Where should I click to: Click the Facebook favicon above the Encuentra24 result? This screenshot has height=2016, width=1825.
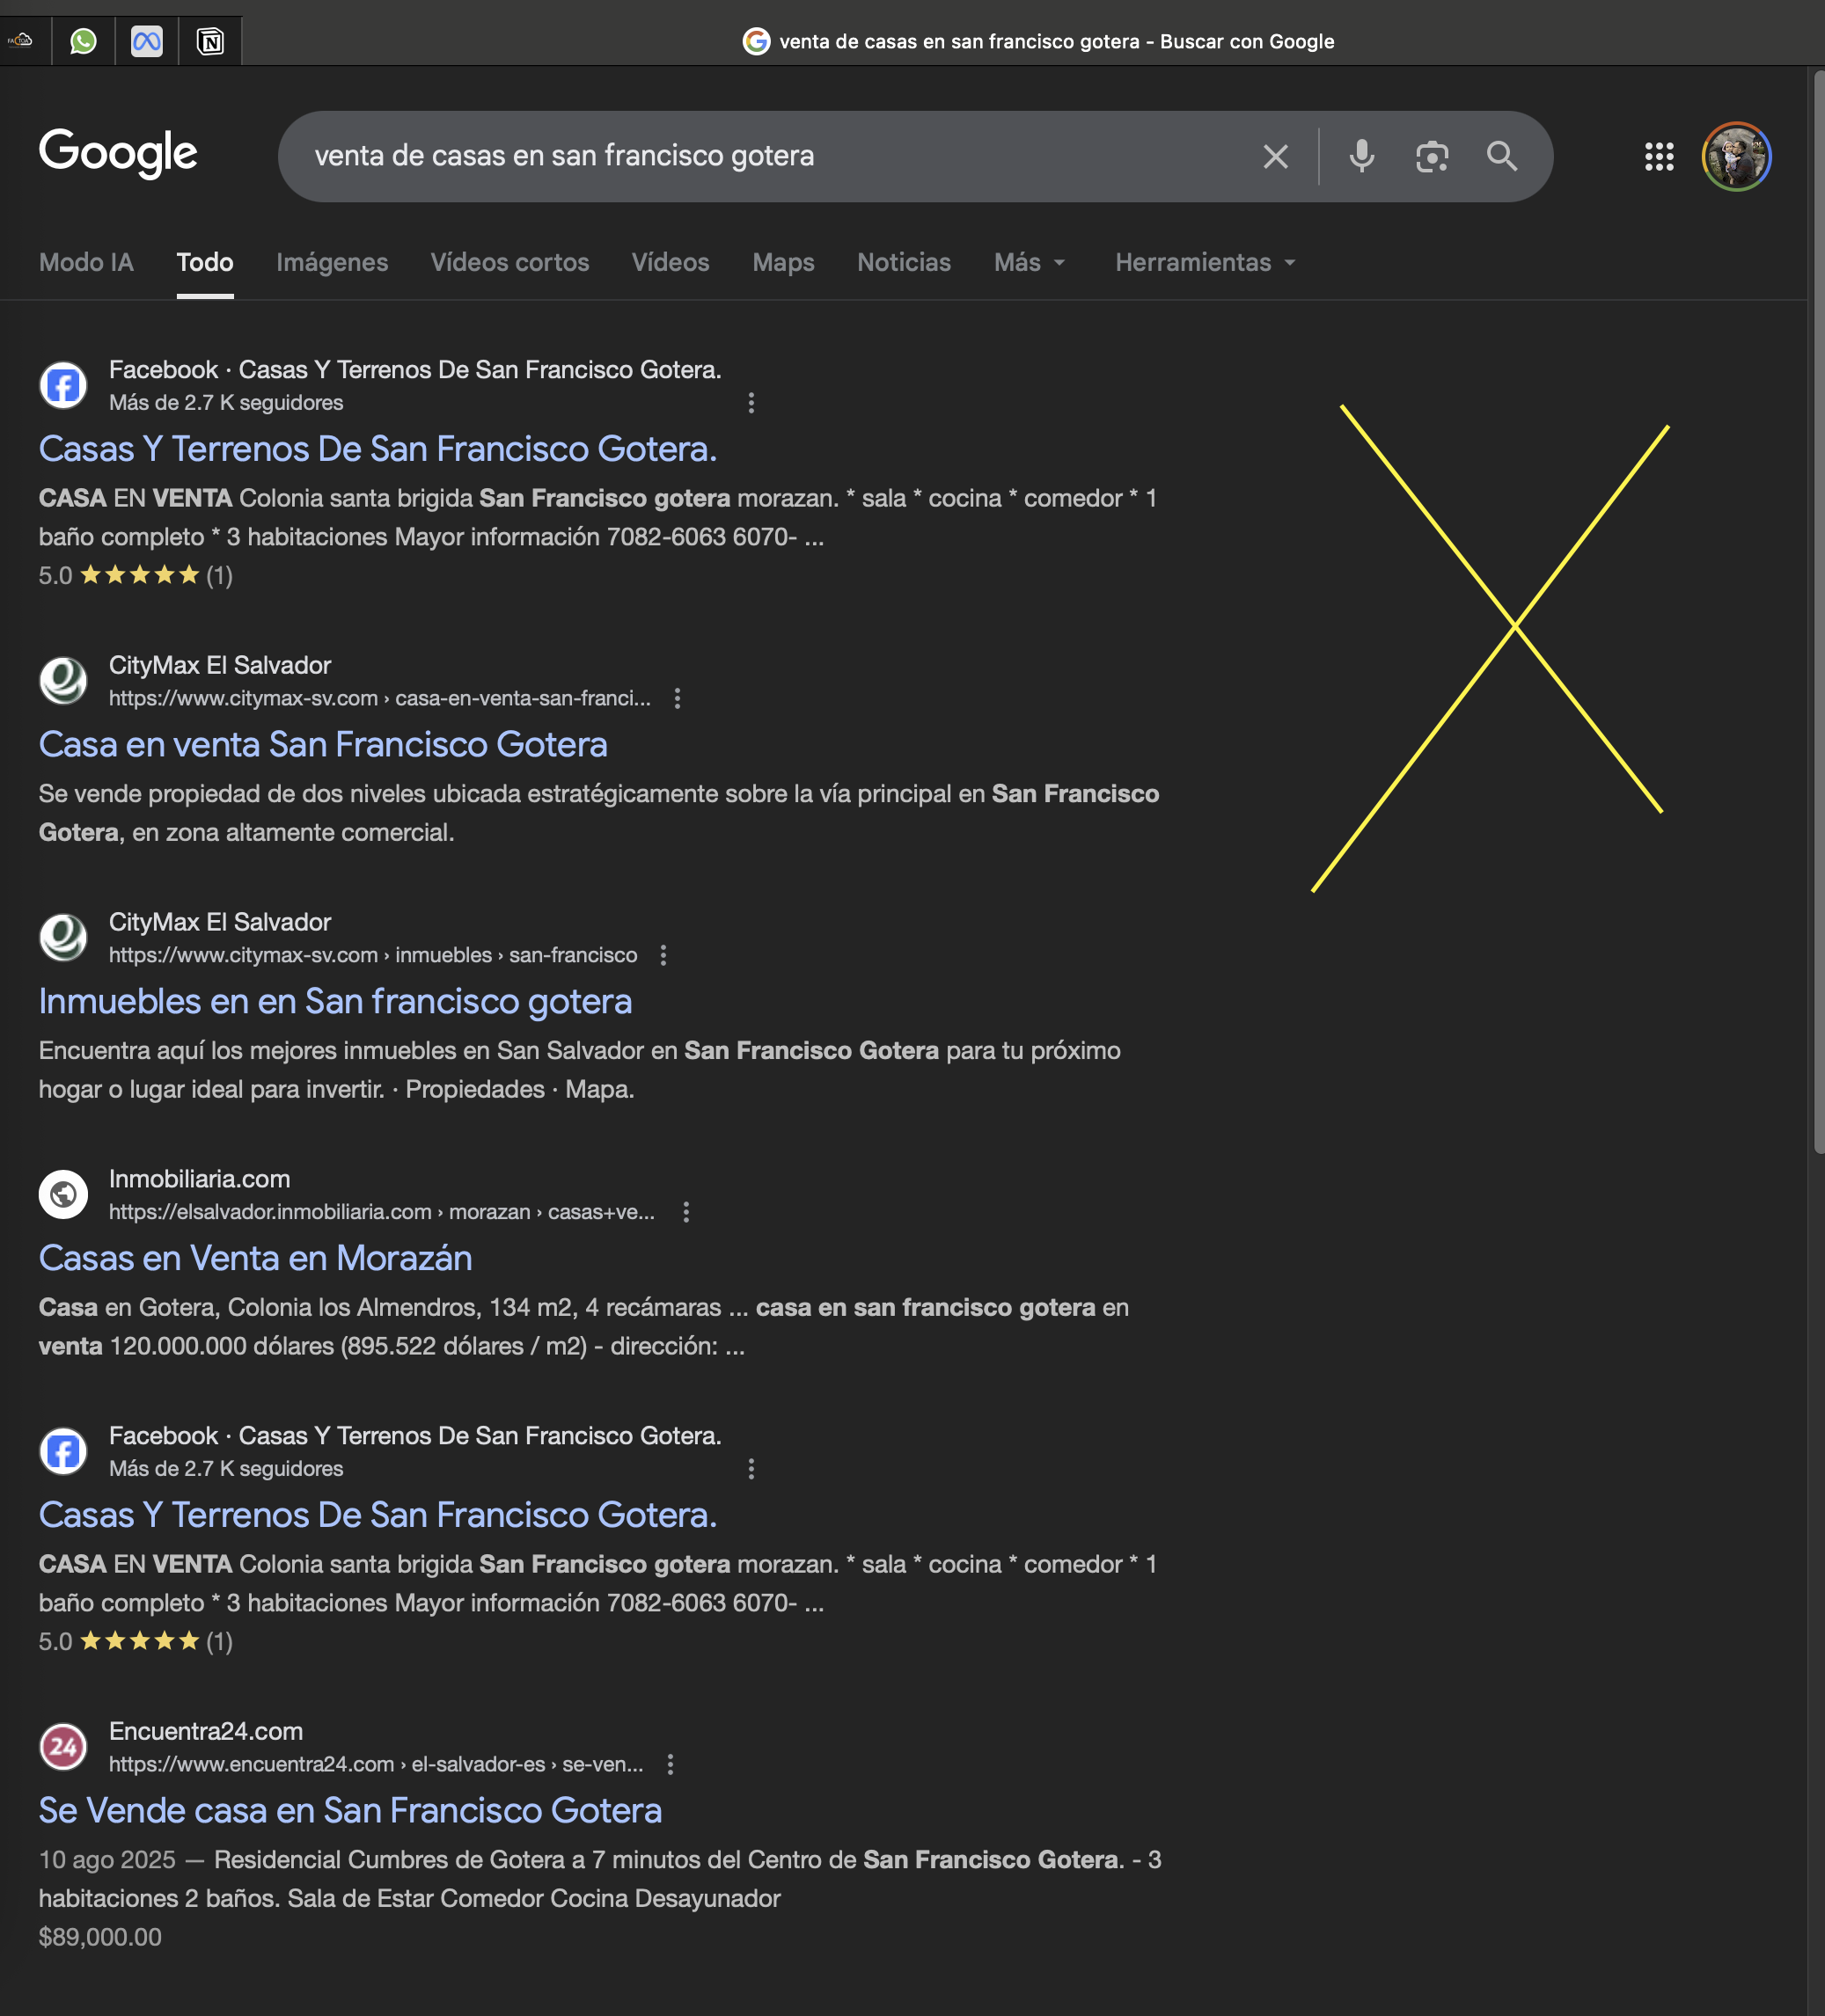pos(63,1451)
